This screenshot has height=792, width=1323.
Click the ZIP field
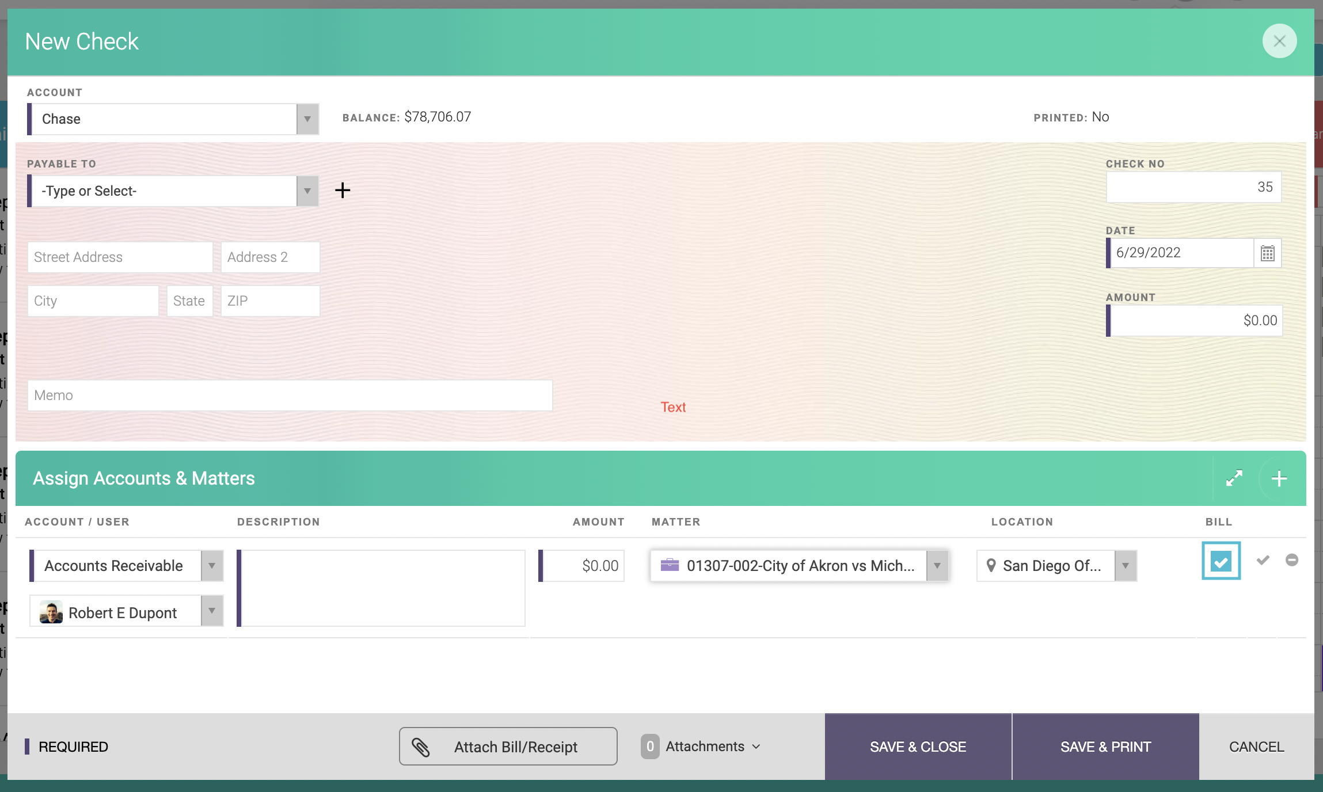tap(271, 301)
